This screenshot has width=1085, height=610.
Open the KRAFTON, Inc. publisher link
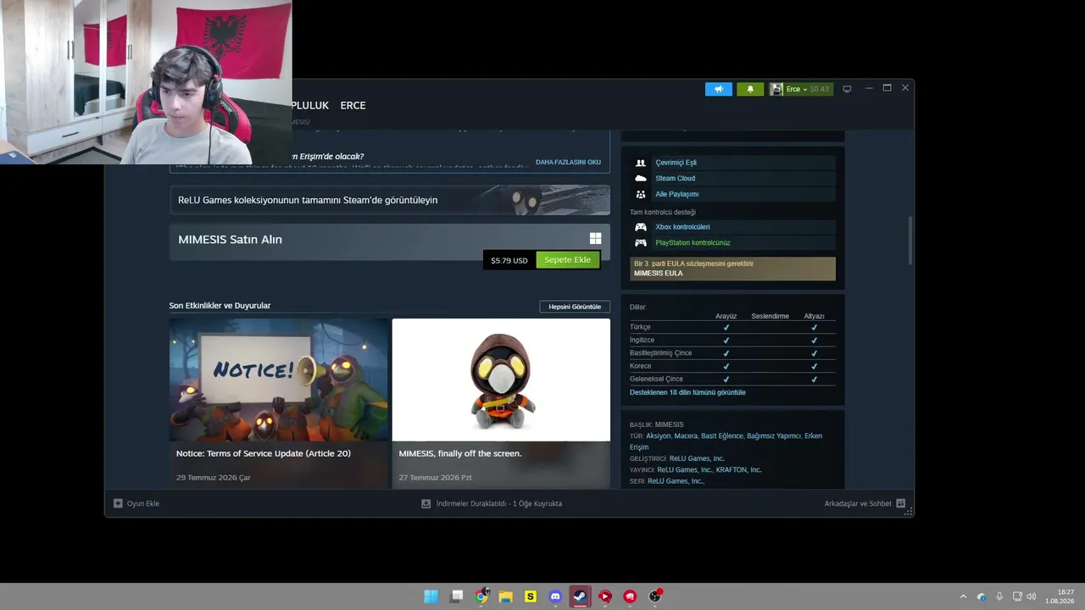[x=738, y=470]
